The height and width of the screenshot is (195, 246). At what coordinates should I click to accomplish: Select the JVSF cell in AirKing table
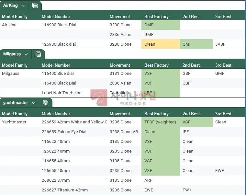click(220, 44)
